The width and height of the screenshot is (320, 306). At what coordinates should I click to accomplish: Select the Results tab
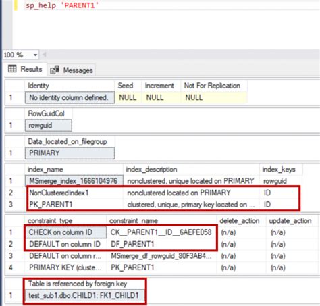coord(25,69)
